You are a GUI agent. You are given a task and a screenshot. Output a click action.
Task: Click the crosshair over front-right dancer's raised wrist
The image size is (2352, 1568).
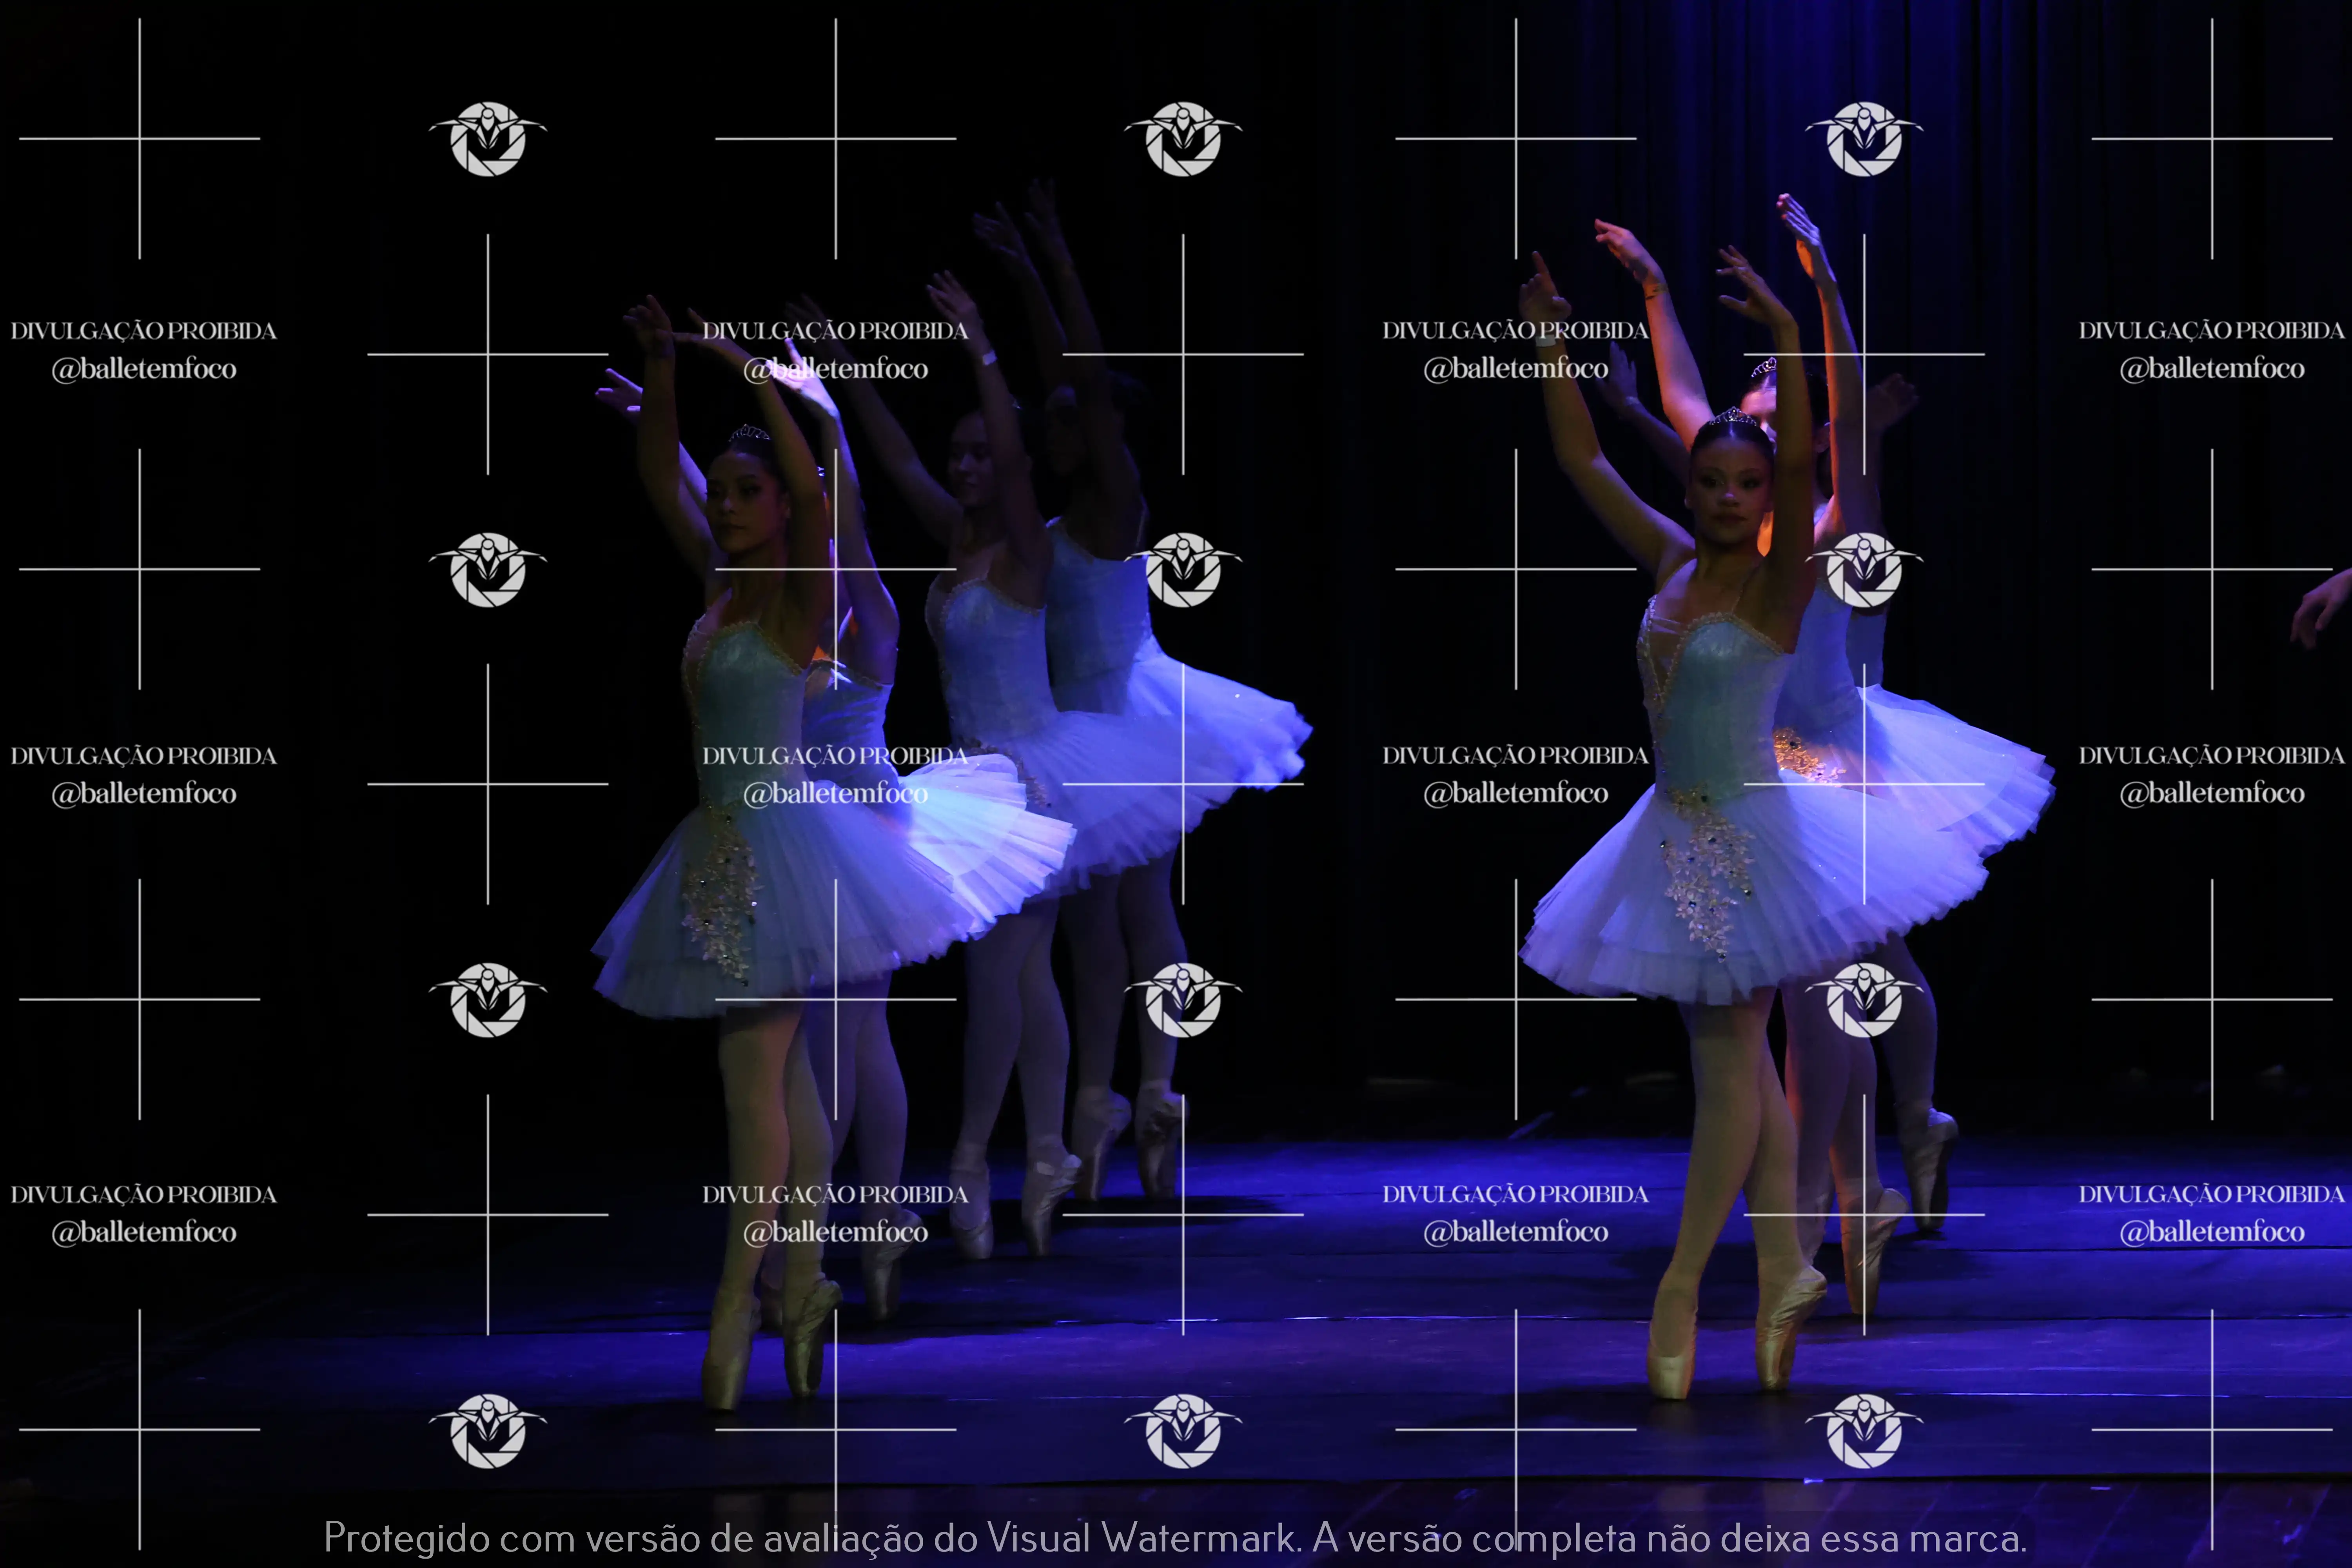tap(1863, 354)
